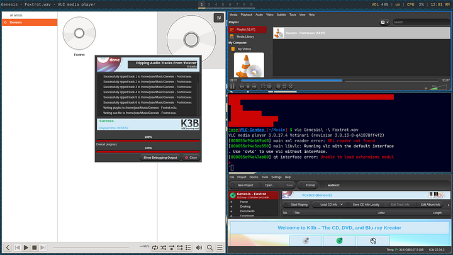The height and width of the screenshot is (255, 453).
Task: Toggle consume mode icon in music player
Action: pos(180,248)
